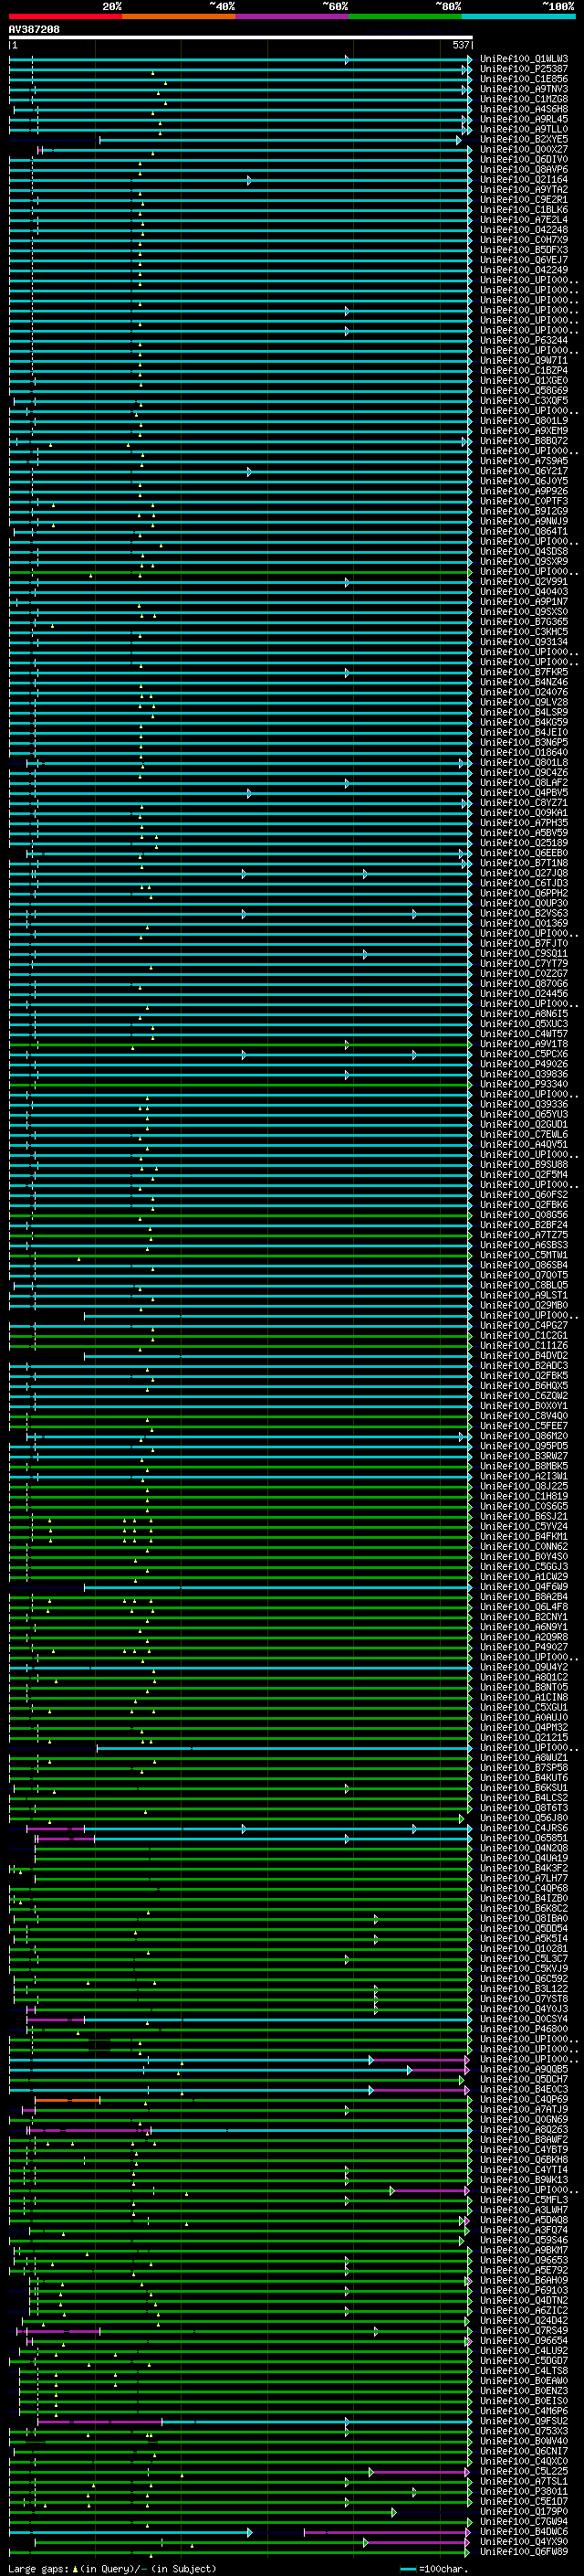The image size is (584, 2576).
Task: Click the orange ~40% legend color bar
Action: [x=178, y=16]
